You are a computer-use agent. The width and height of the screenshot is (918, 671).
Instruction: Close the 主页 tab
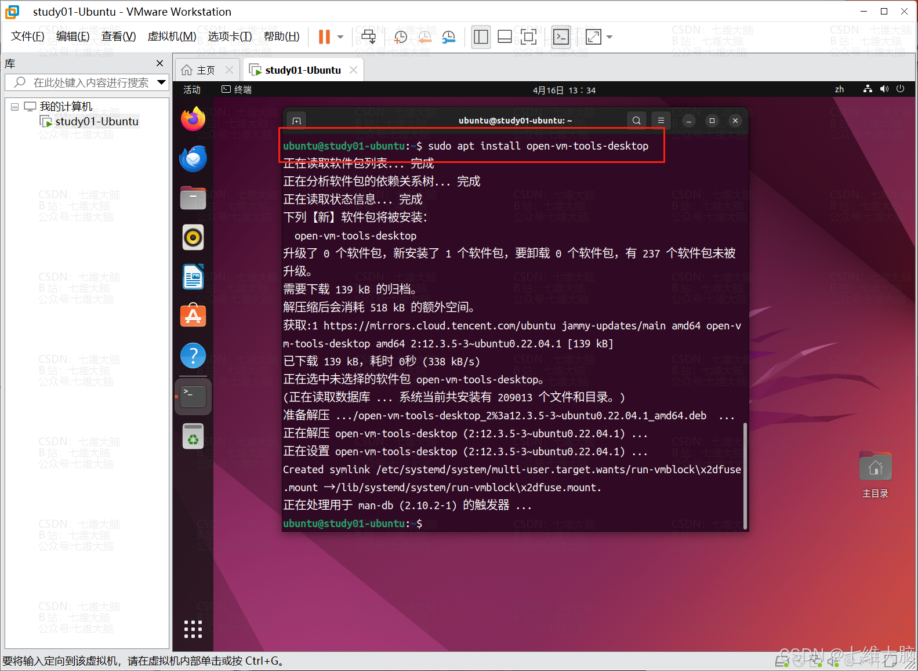(229, 70)
